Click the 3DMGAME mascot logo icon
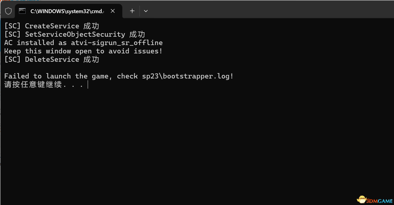This screenshot has width=394, height=205. point(362,199)
